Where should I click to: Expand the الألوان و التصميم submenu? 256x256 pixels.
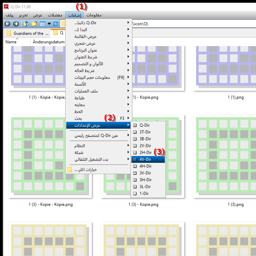[98, 64]
